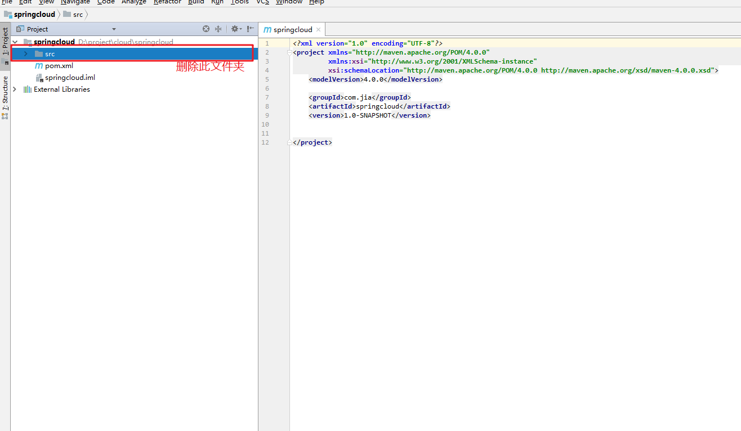
Task: Open the Run menu
Action: (x=217, y=2)
